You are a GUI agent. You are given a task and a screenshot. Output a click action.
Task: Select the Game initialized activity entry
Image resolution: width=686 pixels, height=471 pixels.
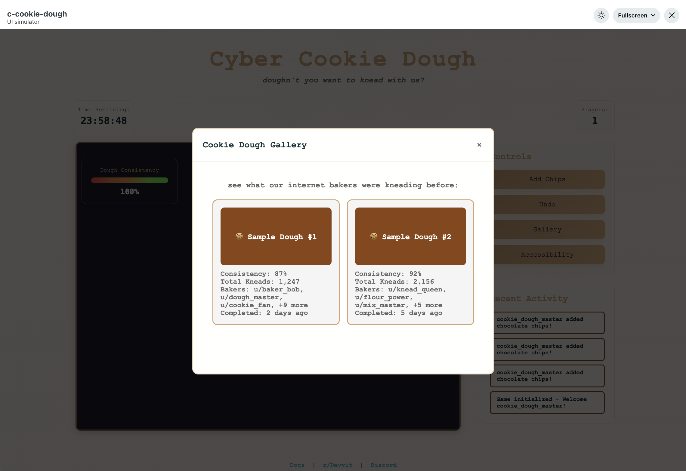point(547,402)
